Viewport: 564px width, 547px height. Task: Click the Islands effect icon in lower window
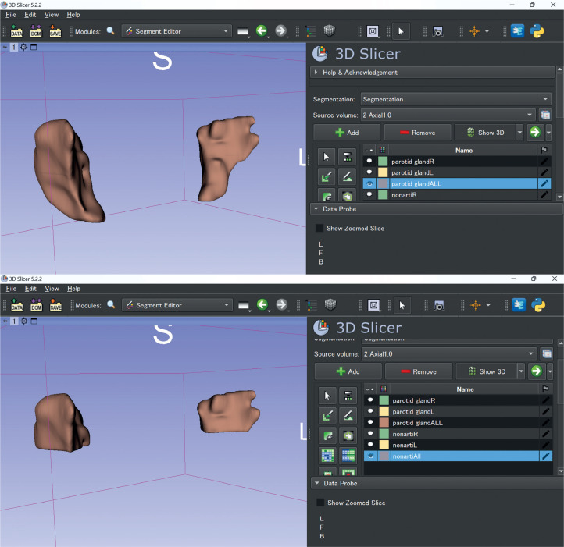(327, 456)
